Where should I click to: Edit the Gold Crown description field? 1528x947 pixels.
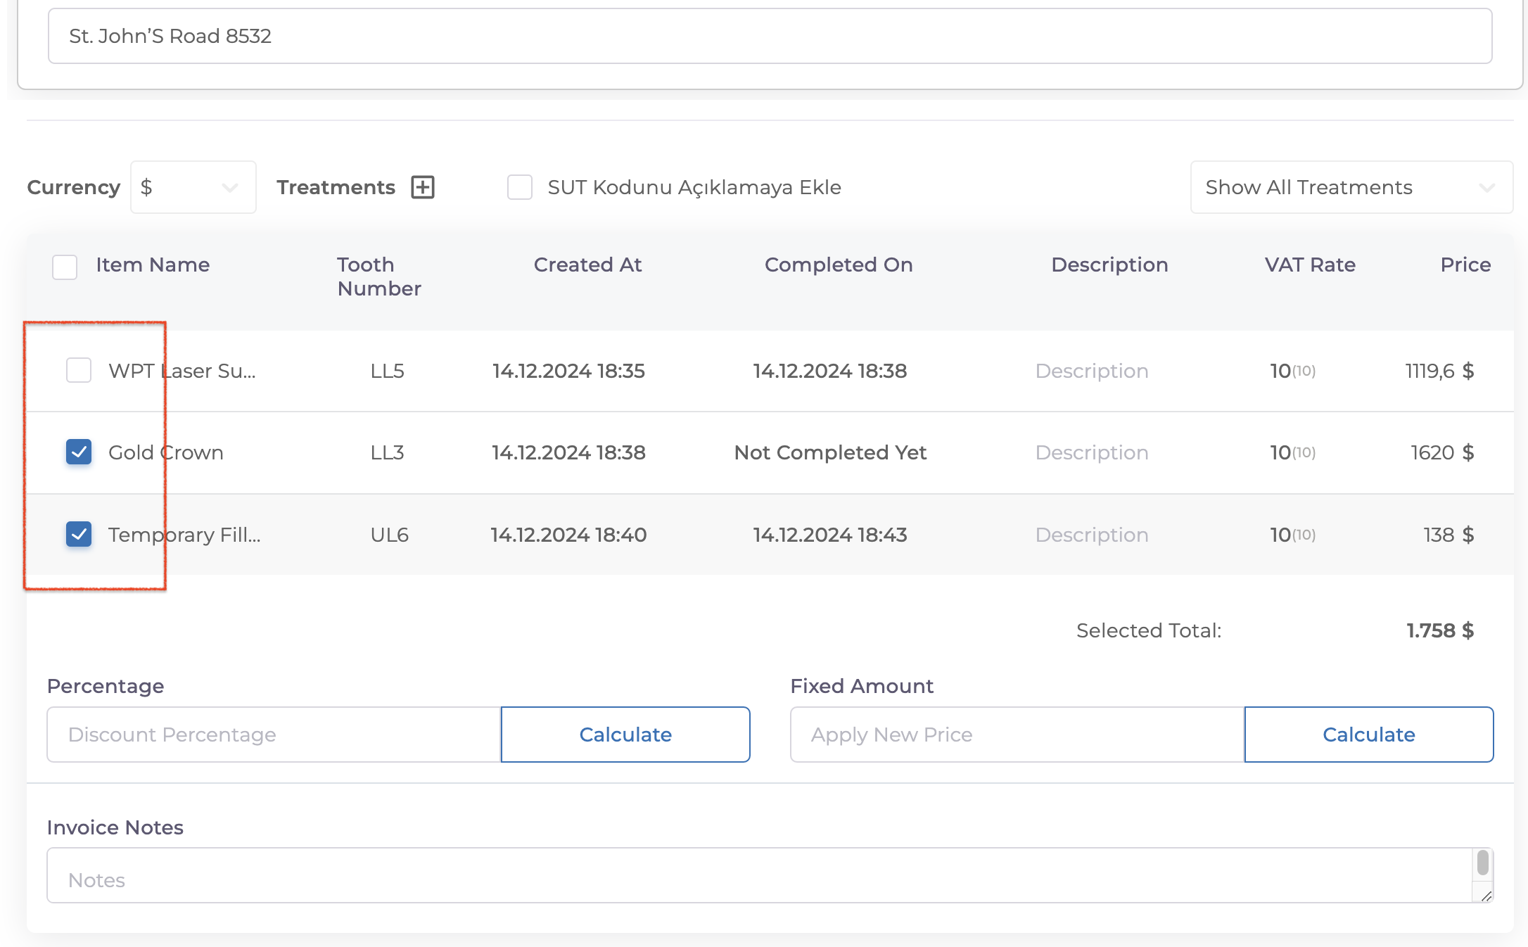pyautogui.click(x=1092, y=452)
